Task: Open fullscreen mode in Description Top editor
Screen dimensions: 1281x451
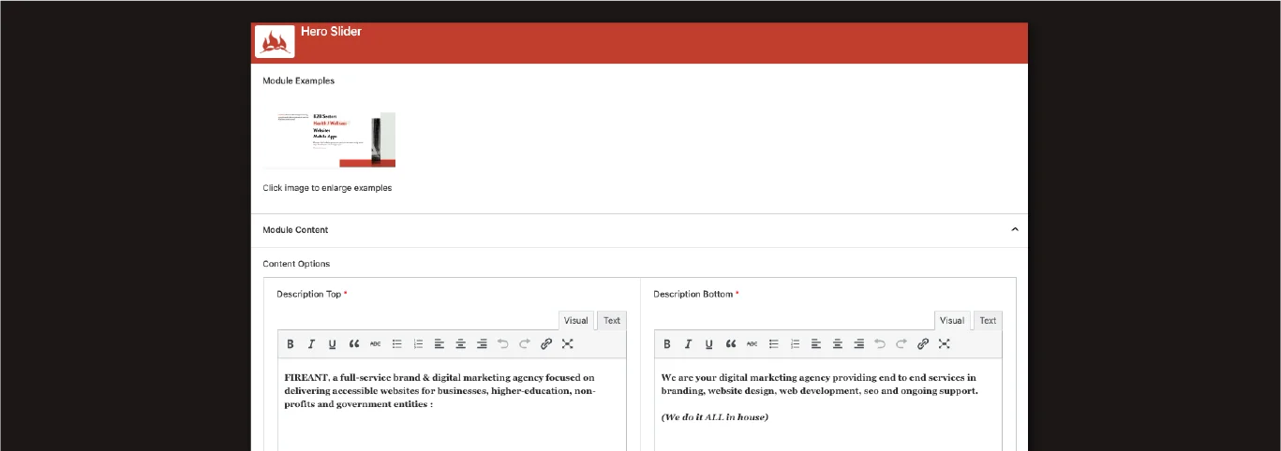Action: (x=568, y=344)
